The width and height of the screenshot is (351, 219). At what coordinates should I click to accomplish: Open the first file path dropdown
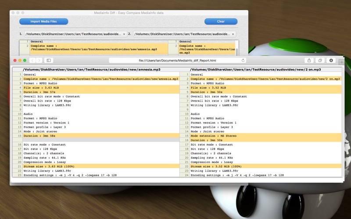pyautogui.click(x=75, y=34)
